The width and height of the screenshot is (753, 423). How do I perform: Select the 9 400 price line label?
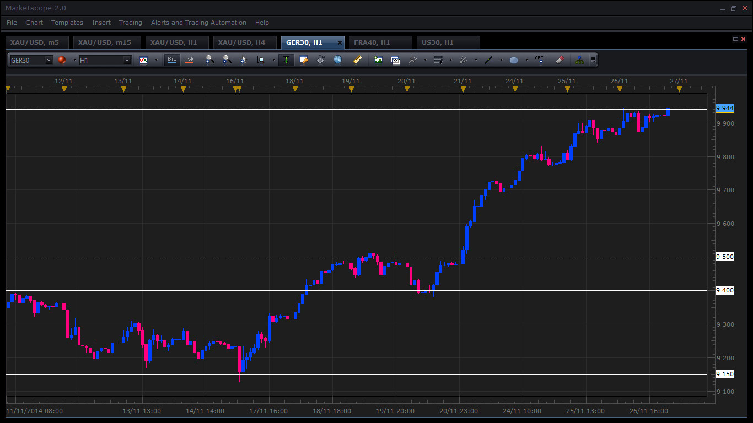[725, 290]
